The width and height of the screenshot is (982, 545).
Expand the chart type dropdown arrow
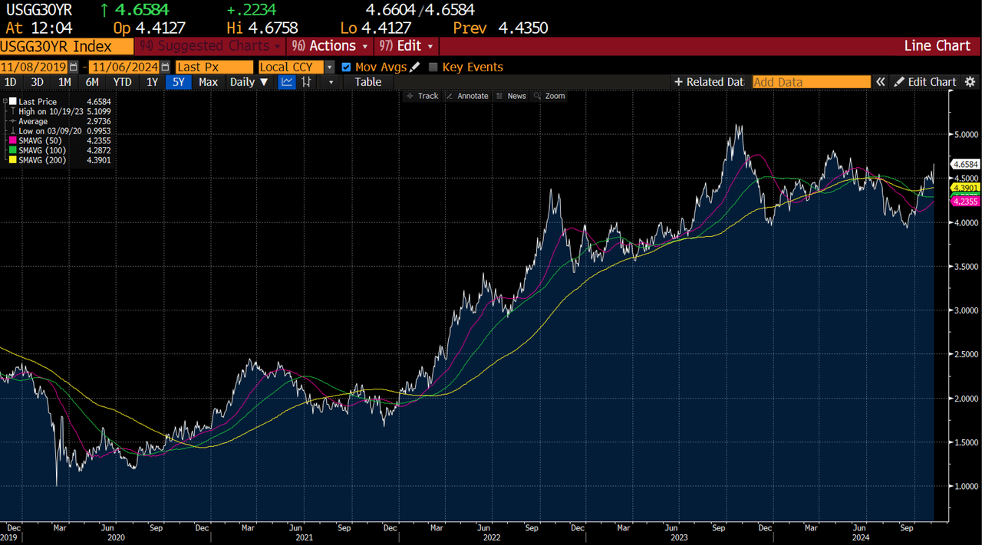click(x=331, y=82)
